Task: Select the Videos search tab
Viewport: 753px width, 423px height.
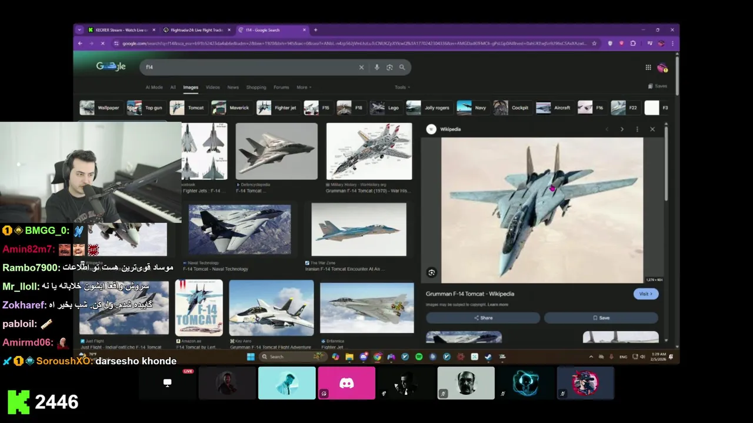Action: pyautogui.click(x=212, y=88)
